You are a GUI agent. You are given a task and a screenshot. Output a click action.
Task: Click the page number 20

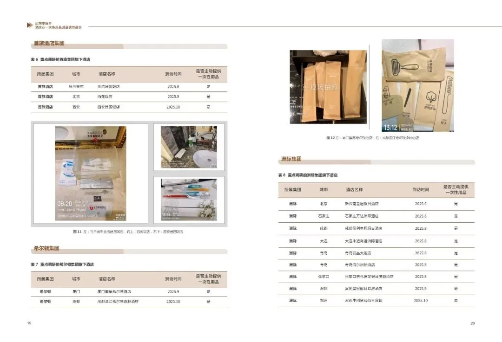pyautogui.click(x=473, y=323)
